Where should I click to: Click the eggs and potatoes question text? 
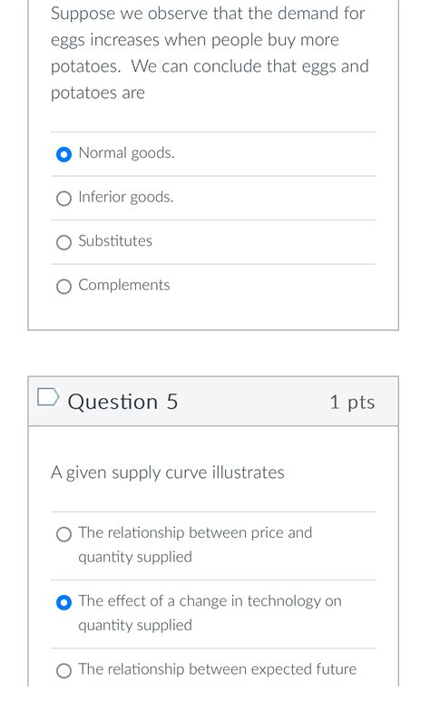210,54
